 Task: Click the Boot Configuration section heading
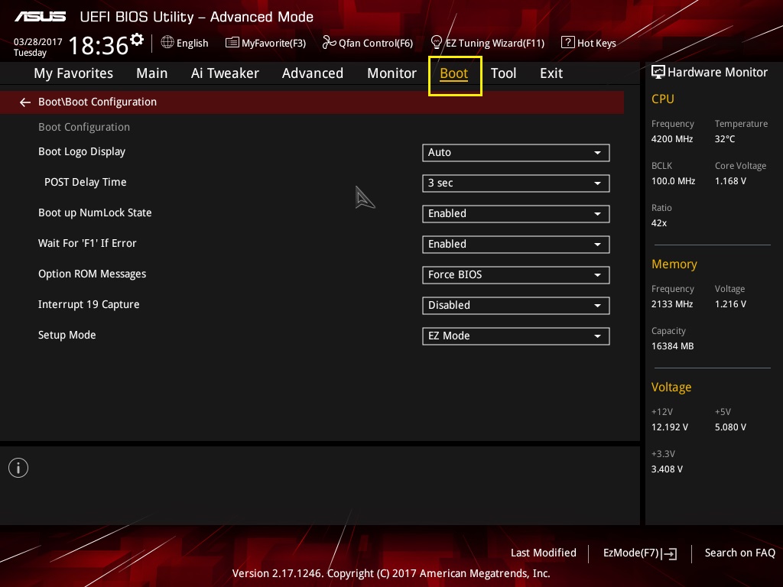click(84, 127)
